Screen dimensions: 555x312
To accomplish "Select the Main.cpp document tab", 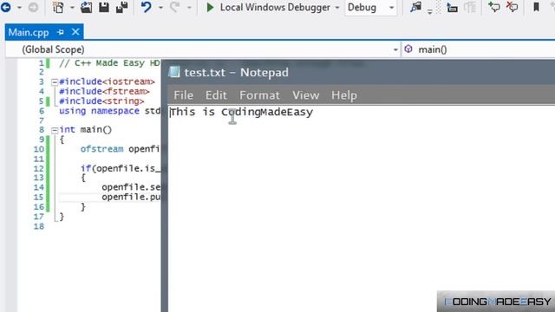I will [29, 33].
